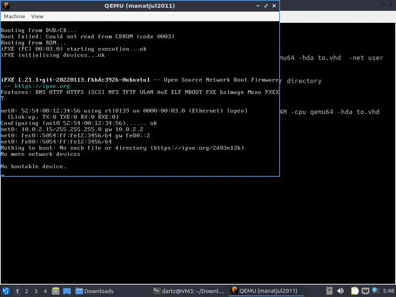Minimize the QEMU window
Image resolution: width=396 pixels, height=297 pixels.
point(258,5)
